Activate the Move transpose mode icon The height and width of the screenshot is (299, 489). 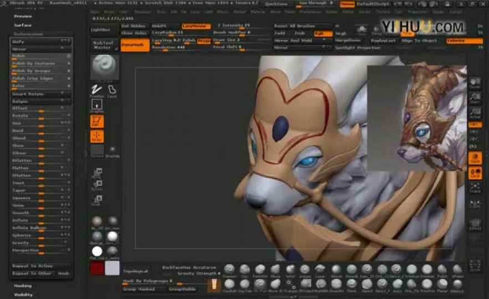coord(97,173)
